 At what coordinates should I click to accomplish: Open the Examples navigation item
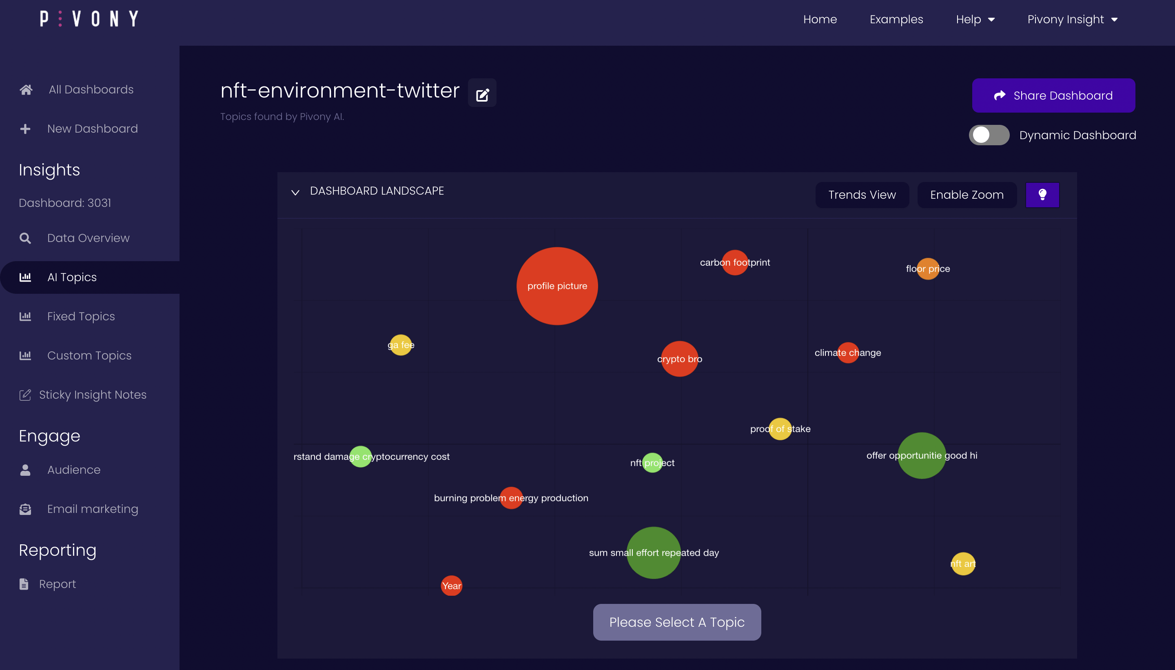(896, 19)
